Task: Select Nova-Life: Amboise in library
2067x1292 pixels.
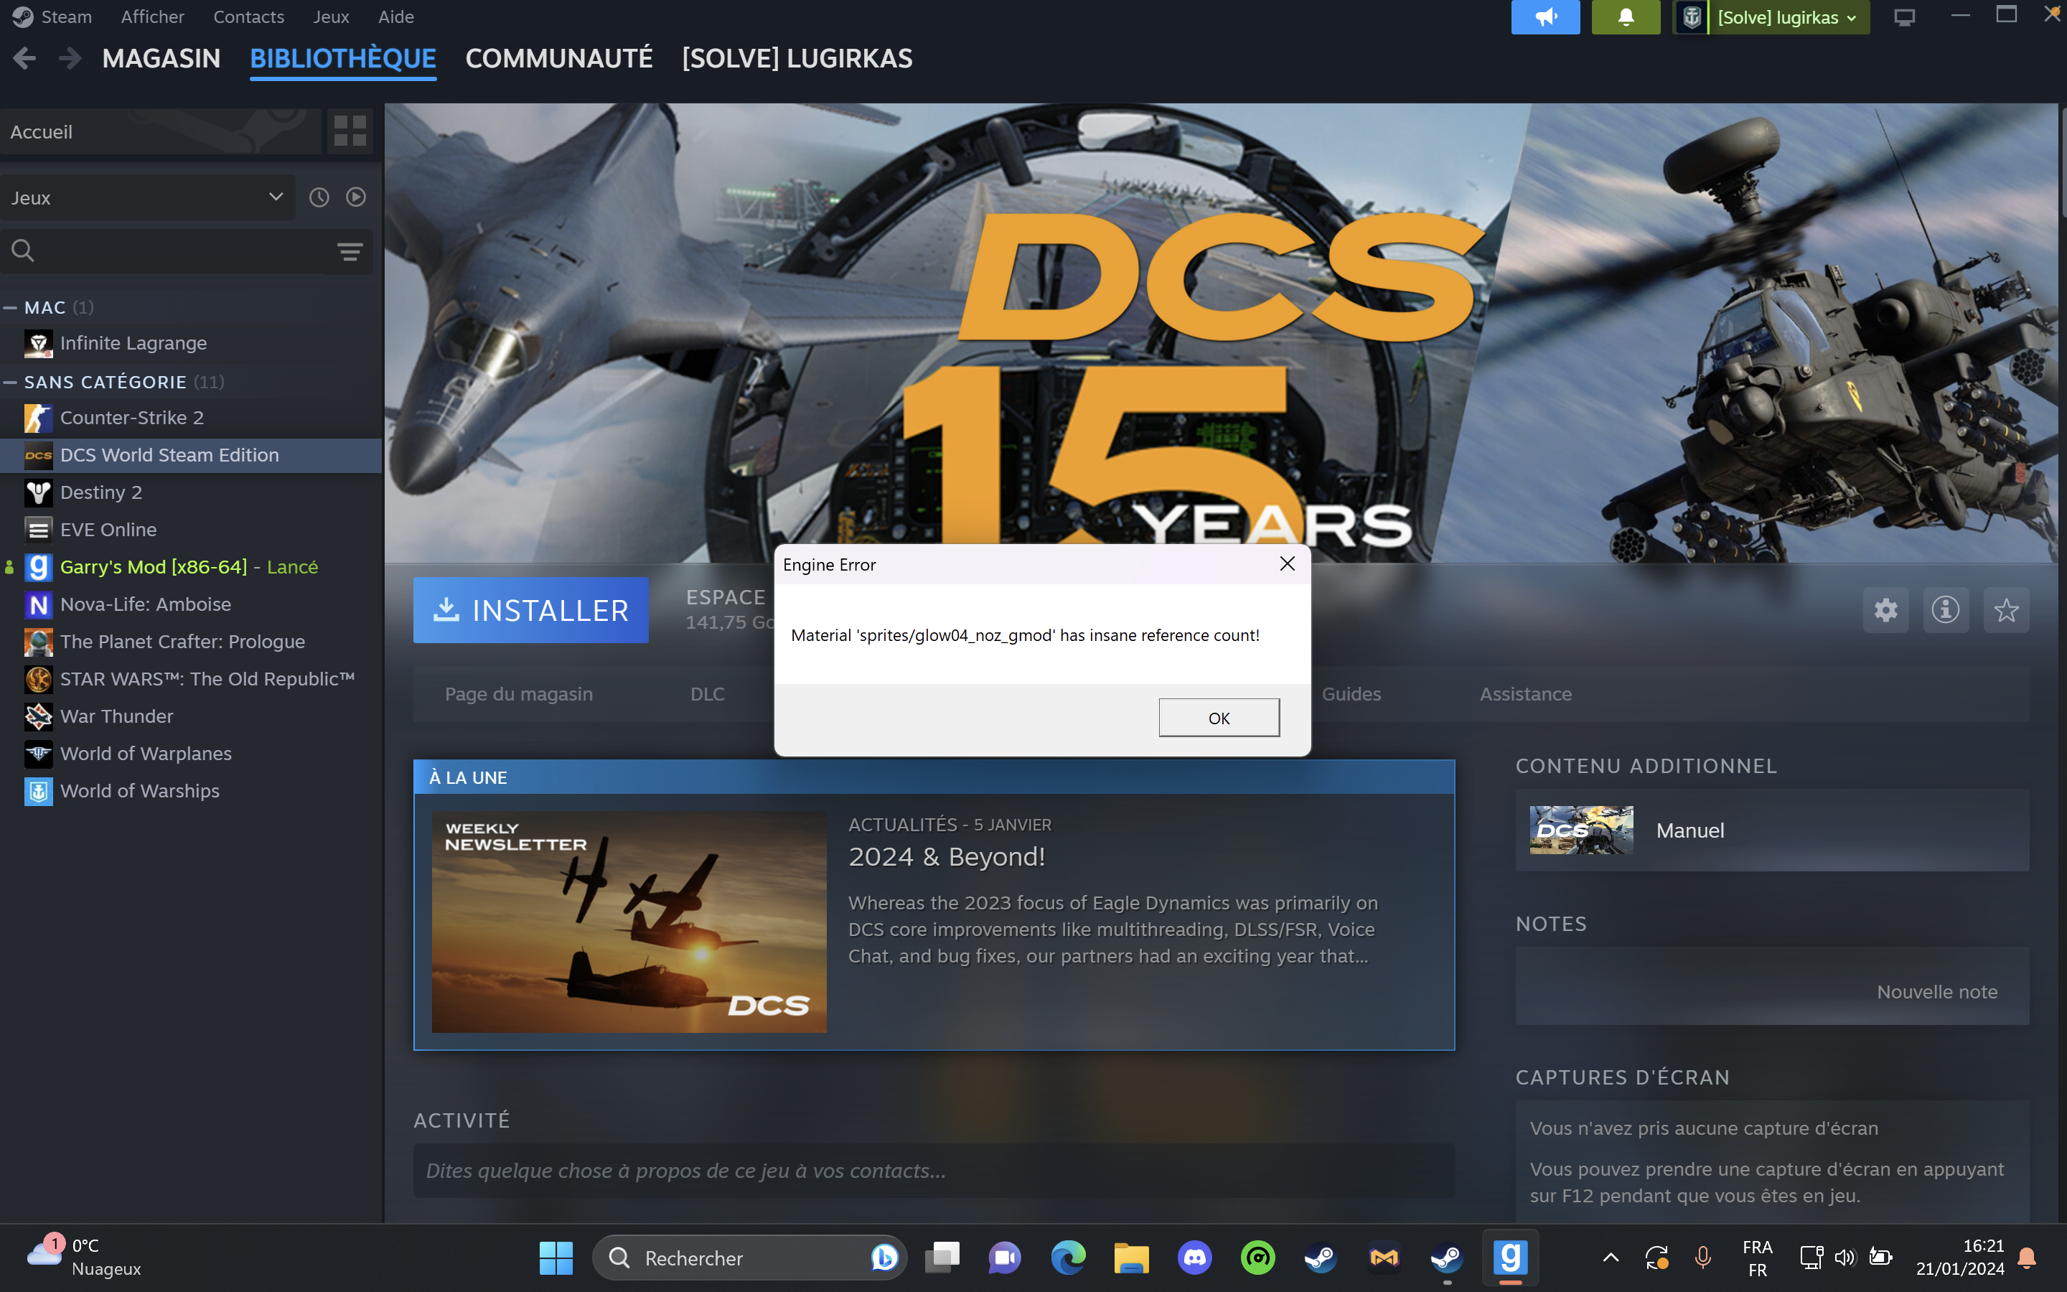Action: click(x=192, y=605)
